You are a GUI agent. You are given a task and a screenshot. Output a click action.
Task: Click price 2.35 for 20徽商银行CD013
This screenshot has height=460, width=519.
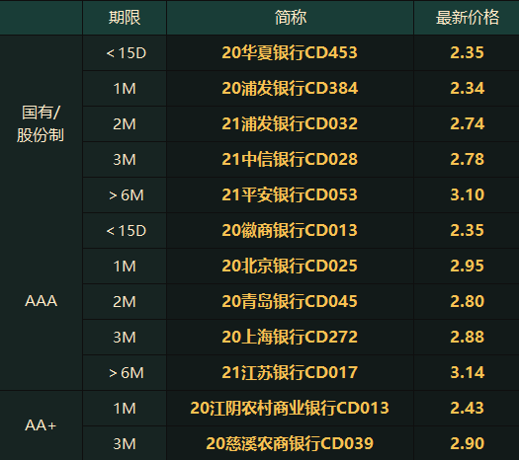[467, 230]
